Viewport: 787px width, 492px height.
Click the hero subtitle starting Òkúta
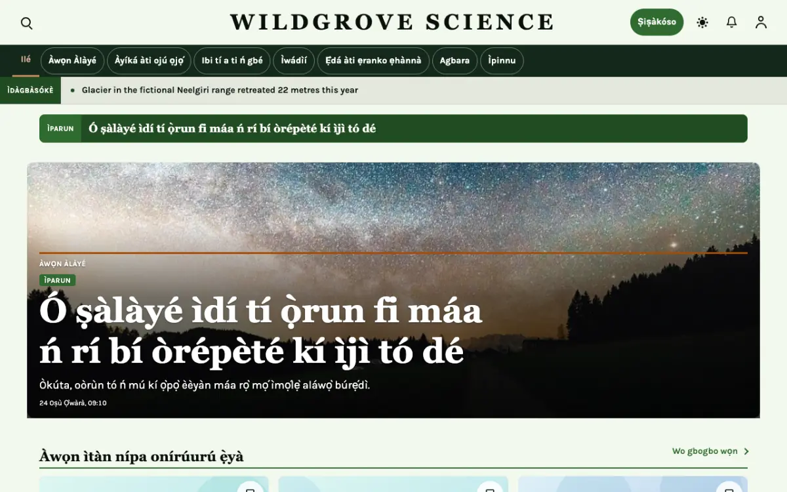point(205,385)
